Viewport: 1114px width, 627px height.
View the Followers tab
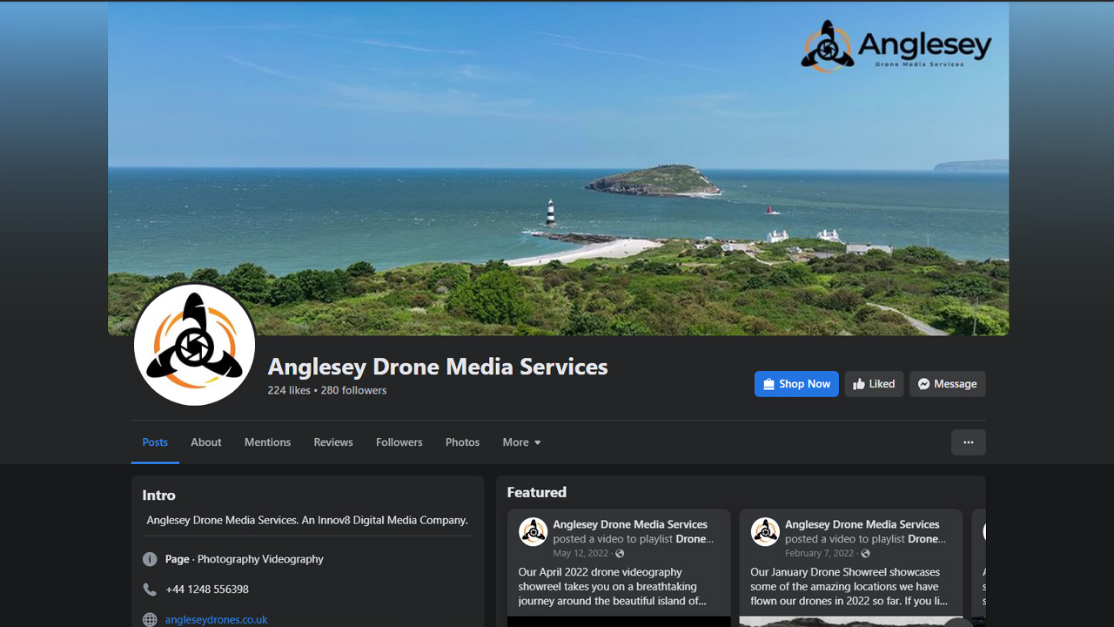click(x=399, y=442)
